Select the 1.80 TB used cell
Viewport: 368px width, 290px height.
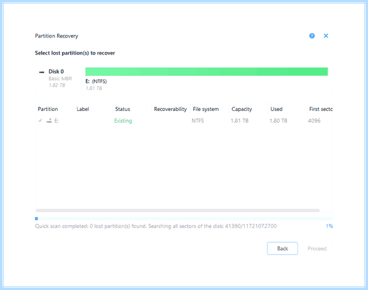click(x=278, y=121)
